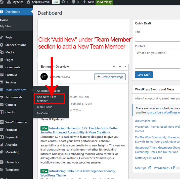This screenshot has width=180, height=179.
Task: Open the comments bubble icon in admin bar
Action: coord(74,2)
